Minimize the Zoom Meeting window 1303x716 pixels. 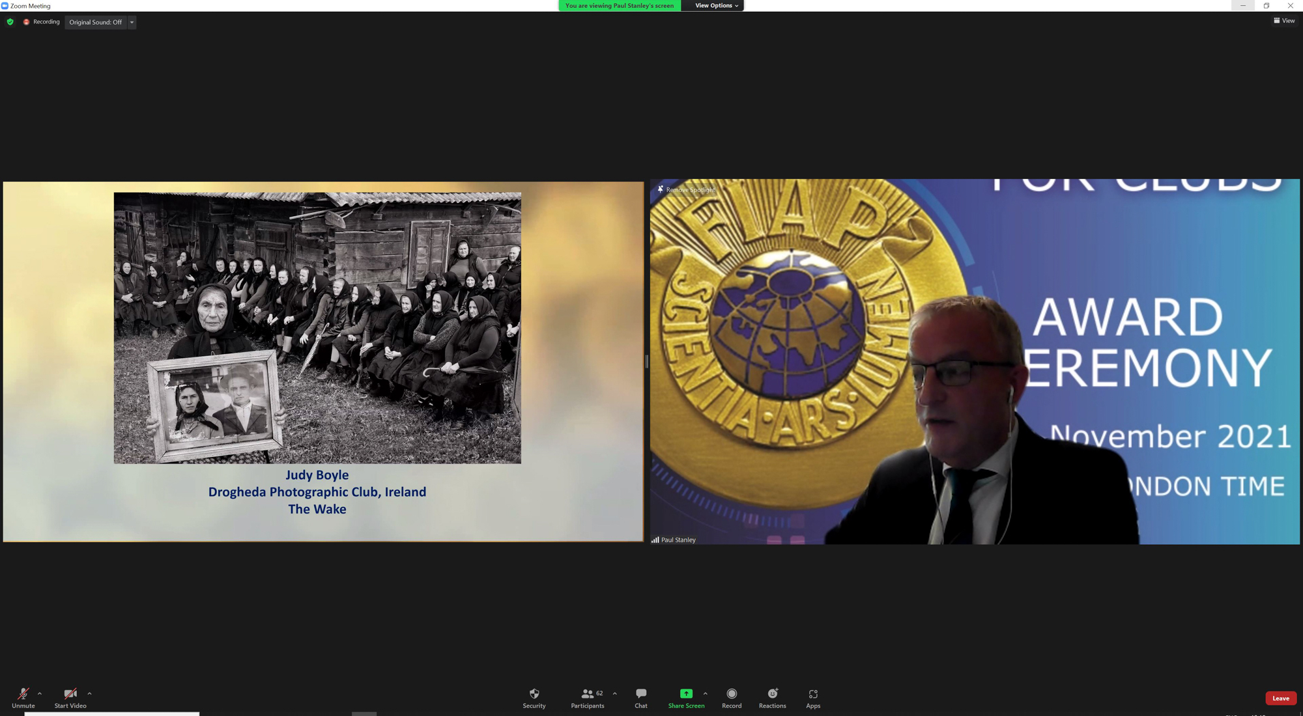1242,6
